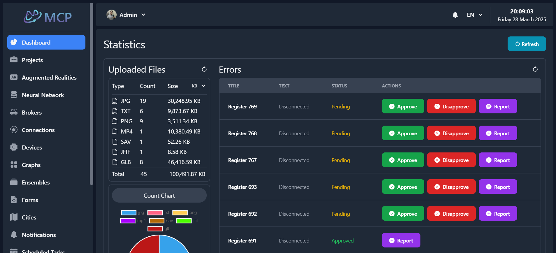Click the MCP logo
The image size is (556, 253).
coord(48,17)
